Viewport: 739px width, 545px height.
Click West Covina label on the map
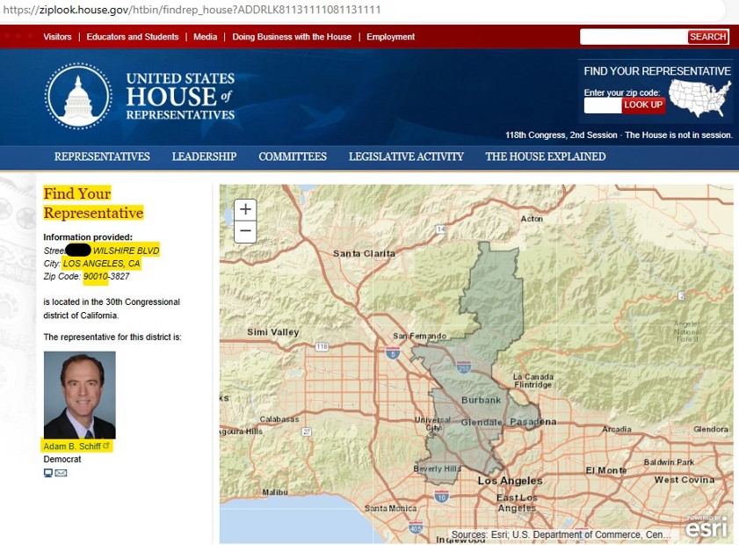pyautogui.click(x=685, y=480)
